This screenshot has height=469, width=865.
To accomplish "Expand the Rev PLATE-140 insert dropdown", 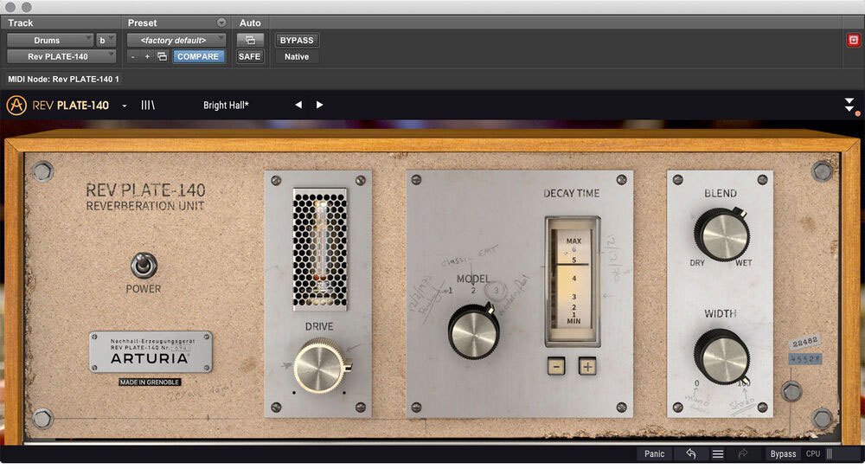I will coord(61,56).
